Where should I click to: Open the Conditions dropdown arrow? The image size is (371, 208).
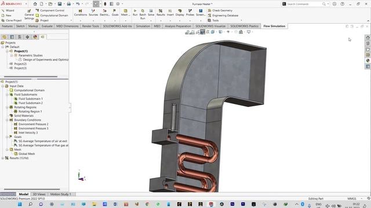[81, 21]
